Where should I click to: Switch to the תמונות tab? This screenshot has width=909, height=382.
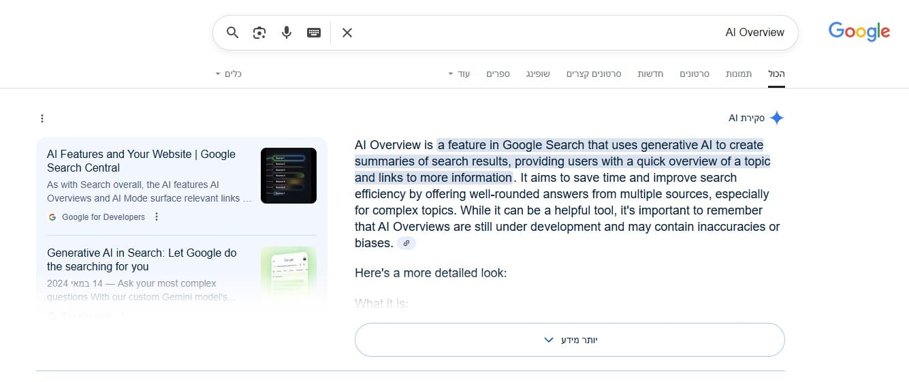[x=739, y=74]
